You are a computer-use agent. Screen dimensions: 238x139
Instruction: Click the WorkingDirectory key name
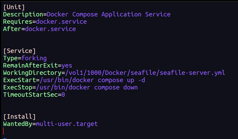[x=32, y=73]
